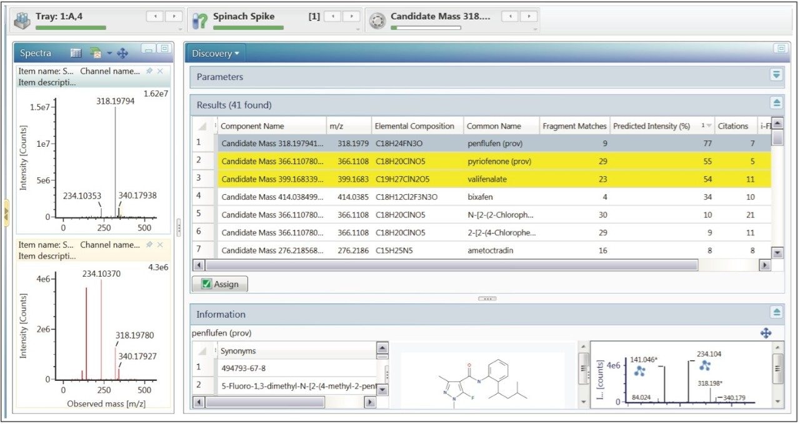This screenshot has height=424, width=800.
Task: Go to next Spinach Spike sample
Action: pos(352,16)
